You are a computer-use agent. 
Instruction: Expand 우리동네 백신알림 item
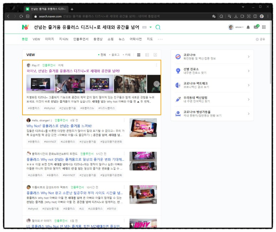coord(212,100)
